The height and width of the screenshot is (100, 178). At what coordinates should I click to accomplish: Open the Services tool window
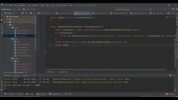(x=41, y=94)
